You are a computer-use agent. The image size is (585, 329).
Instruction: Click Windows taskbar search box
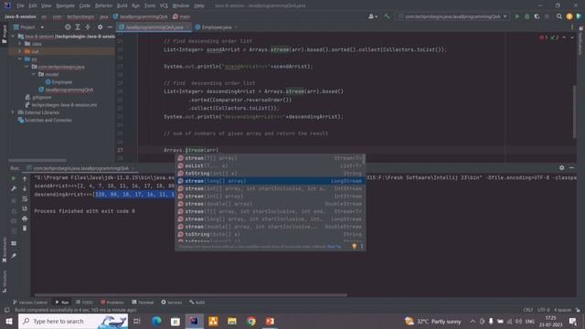click(73, 321)
